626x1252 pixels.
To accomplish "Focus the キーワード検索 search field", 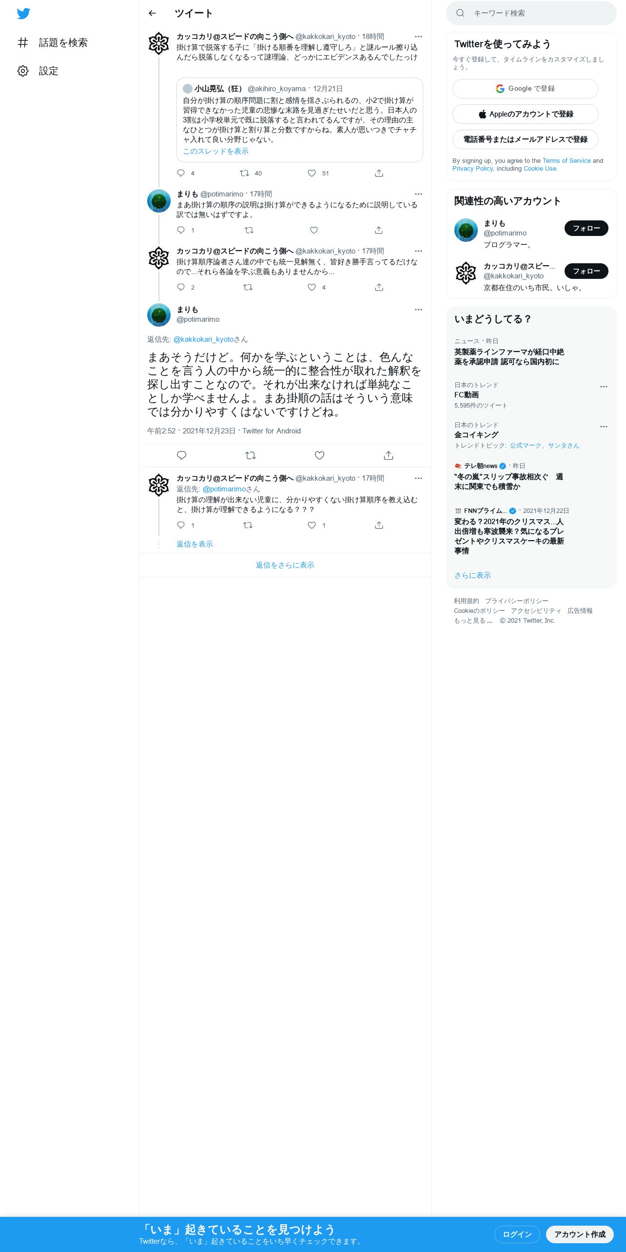I will point(531,13).
